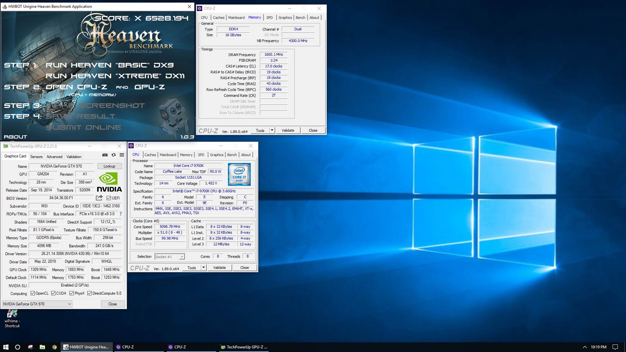Open About tab in CPU-Z Memory window

click(314, 18)
